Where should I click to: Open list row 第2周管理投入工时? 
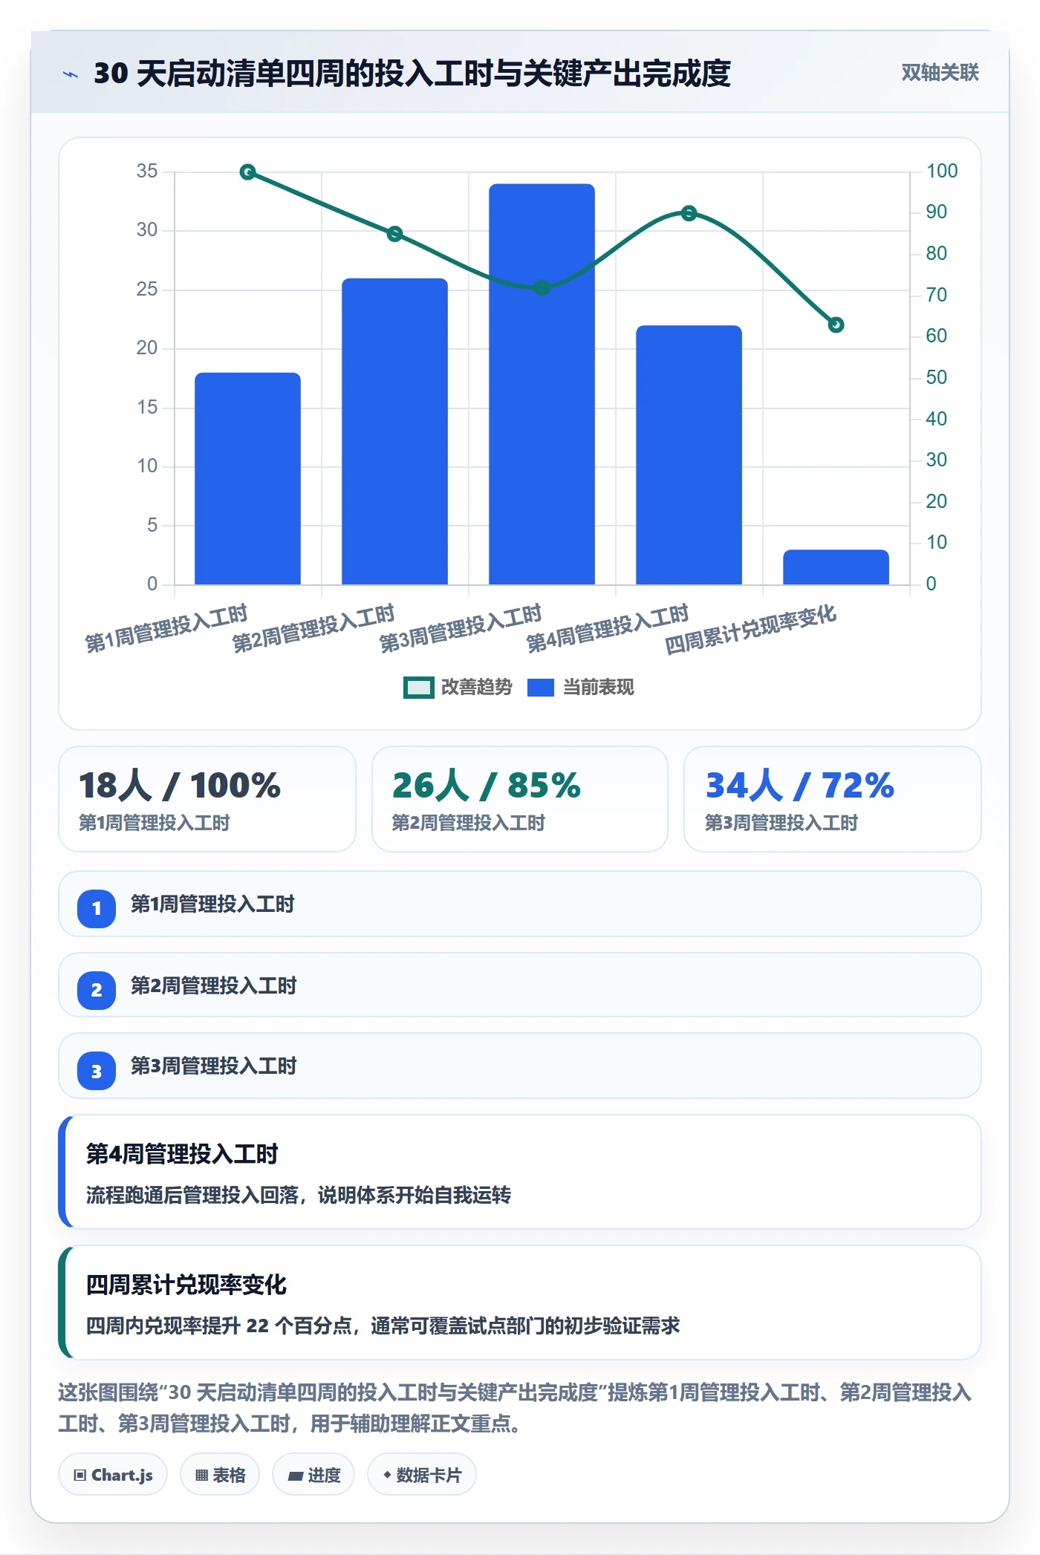tap(520, 985)
